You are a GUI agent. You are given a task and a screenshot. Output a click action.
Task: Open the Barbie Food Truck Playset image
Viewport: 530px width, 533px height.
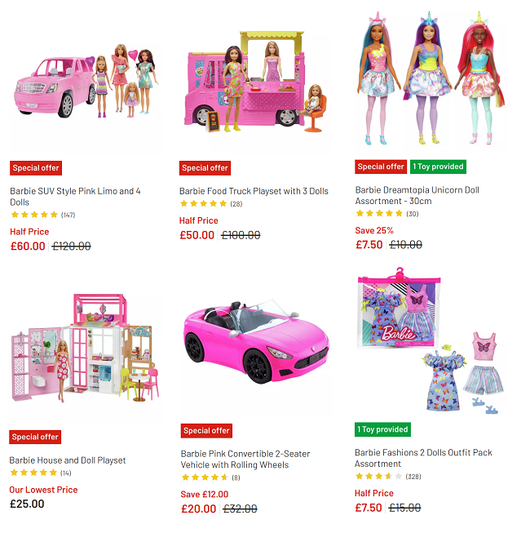click(255, 82)
